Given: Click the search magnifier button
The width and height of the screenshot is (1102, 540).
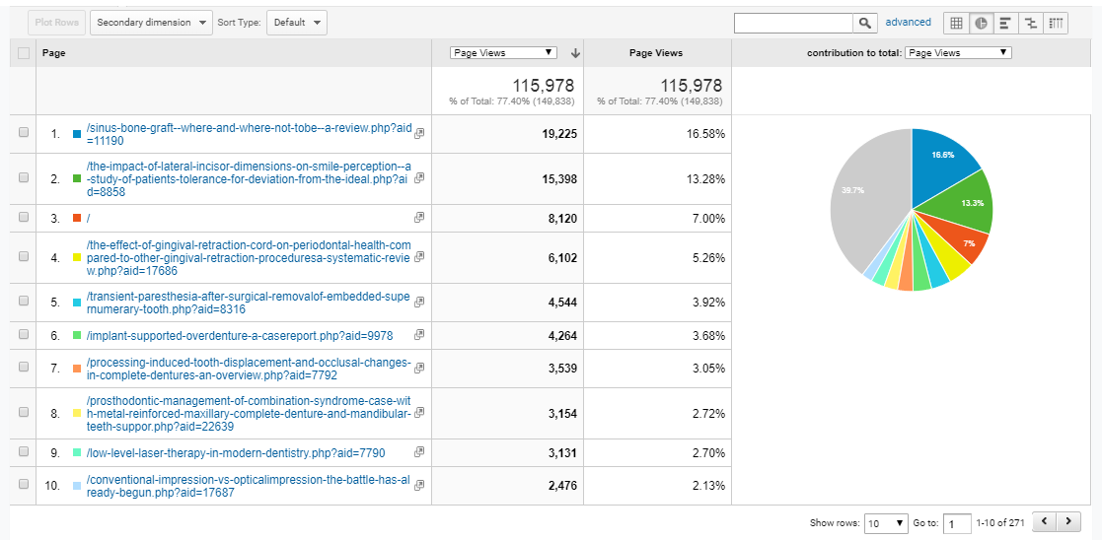Looking at the screenshot, I should (865, 23).
